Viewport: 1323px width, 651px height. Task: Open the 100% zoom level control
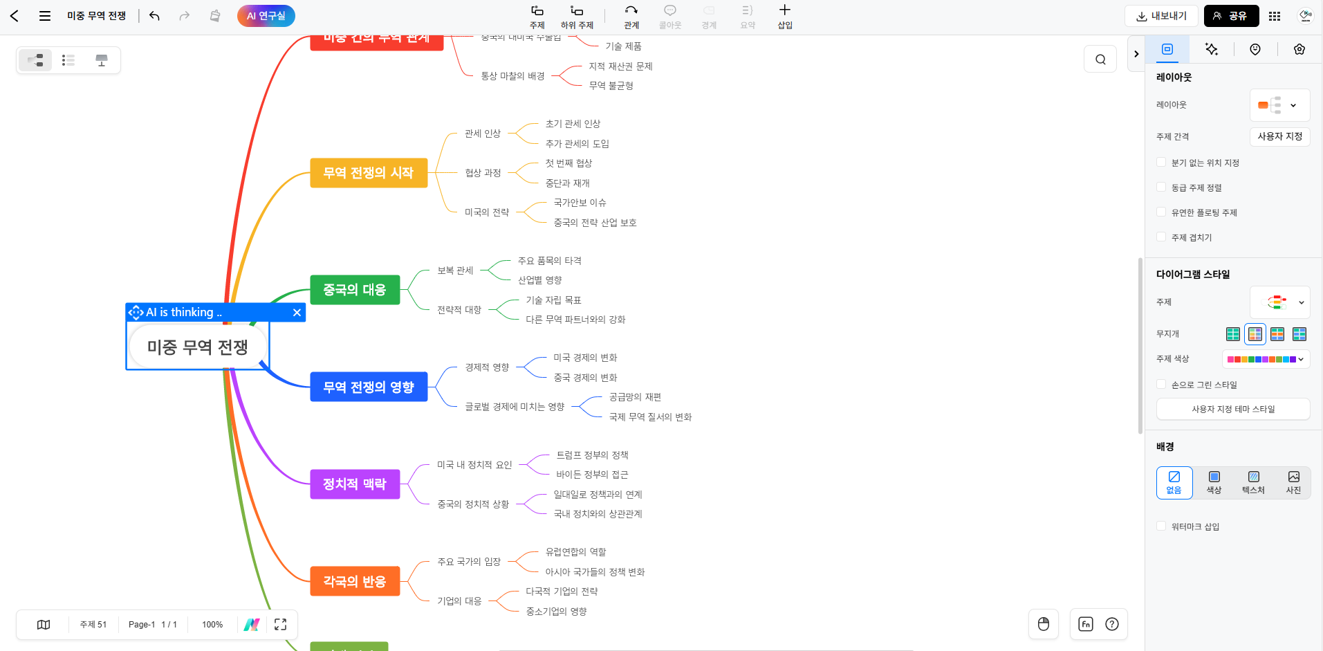point(212,625)
